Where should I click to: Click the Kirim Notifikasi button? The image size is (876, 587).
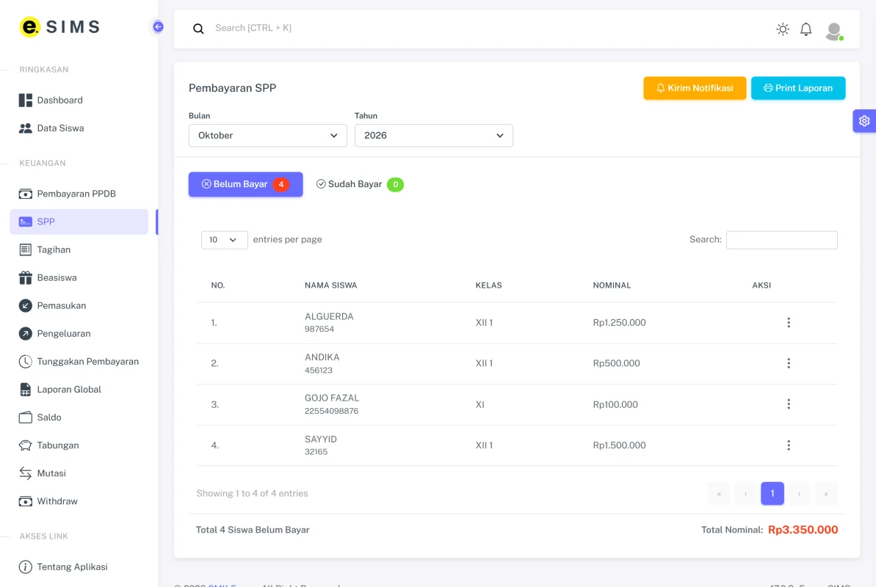coord(695,88)
